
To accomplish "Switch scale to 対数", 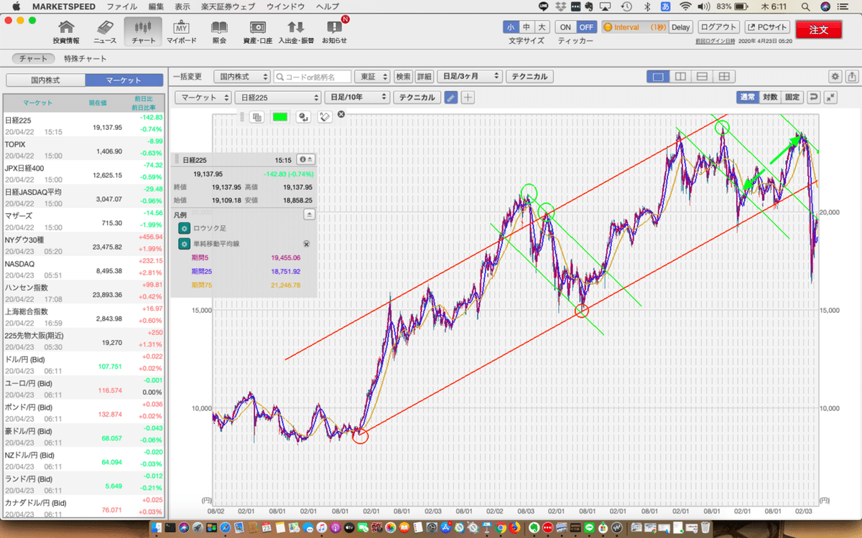I will (769, 98).
